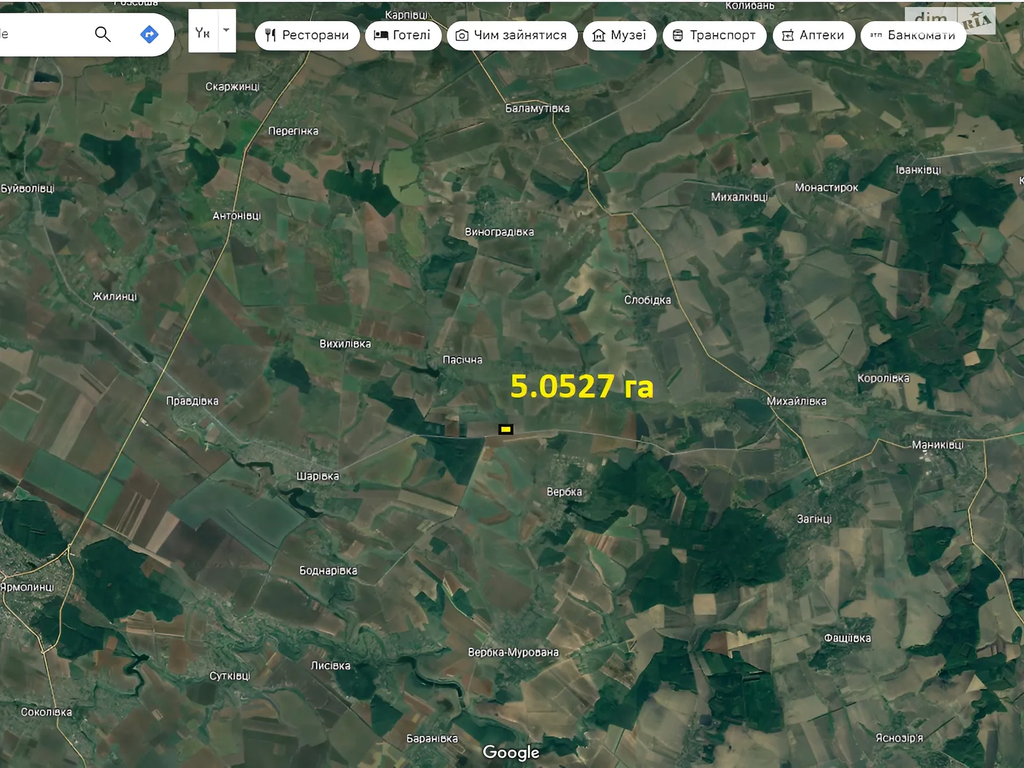This screenshot has width=1024, height=768.
Task: Click the Банкомати ATM chip
Action: pos(913,35)
